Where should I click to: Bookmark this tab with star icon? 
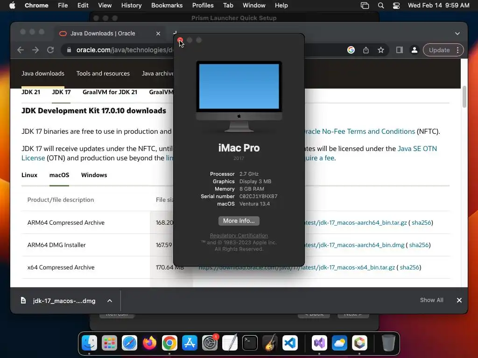[x=381, y=50]
